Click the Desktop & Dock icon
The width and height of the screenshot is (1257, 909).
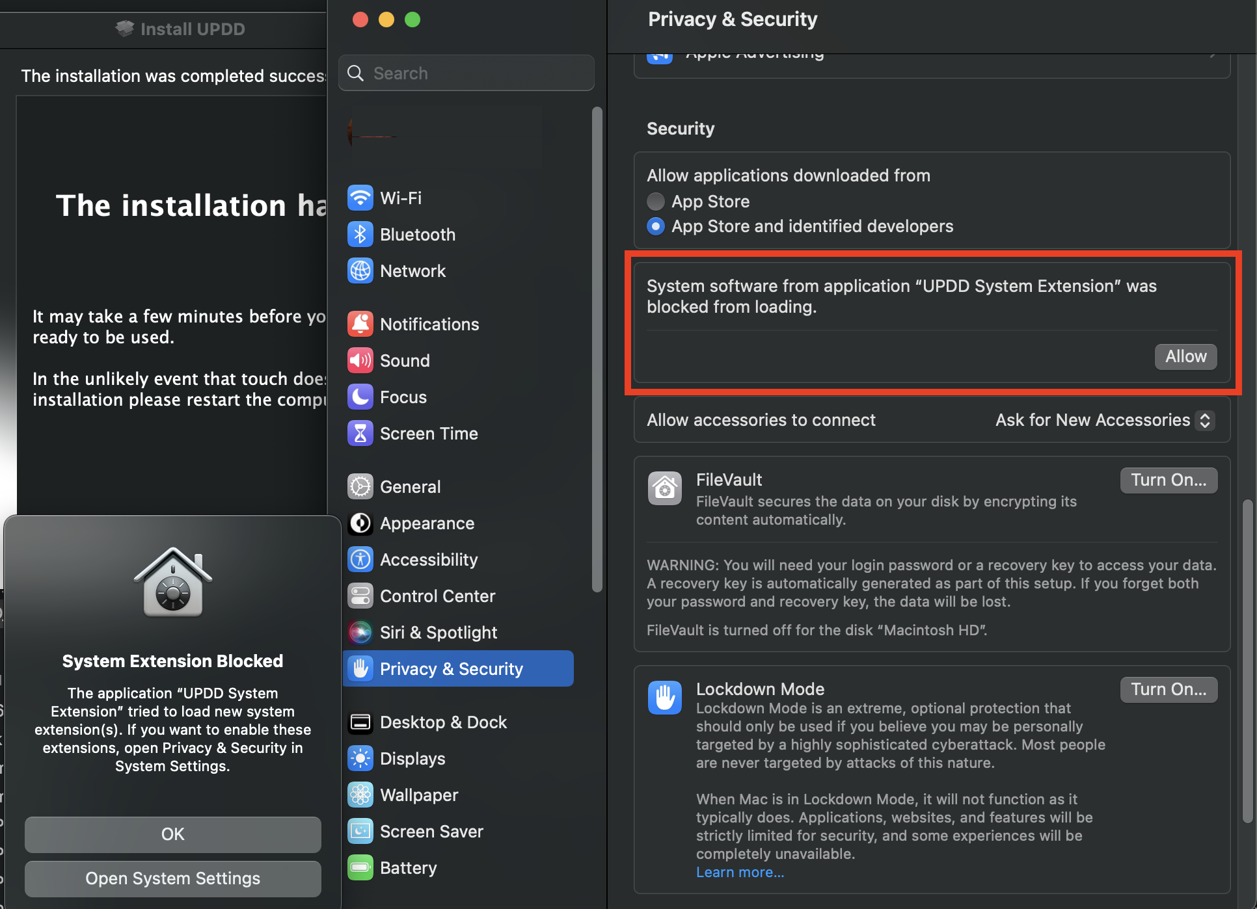click(360, 722)
